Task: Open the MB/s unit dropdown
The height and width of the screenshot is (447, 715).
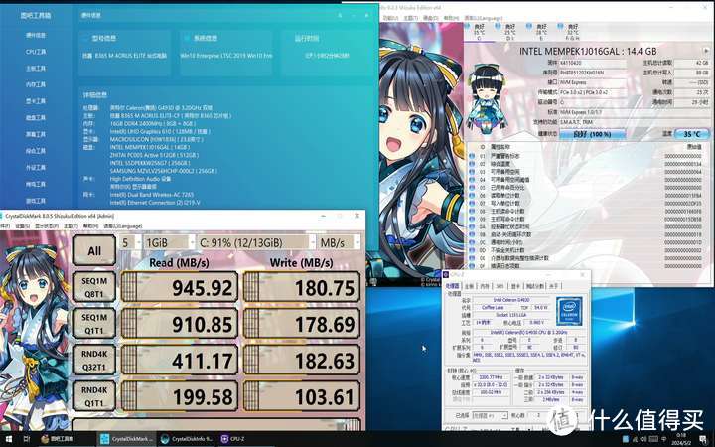Action: (340, 241)
